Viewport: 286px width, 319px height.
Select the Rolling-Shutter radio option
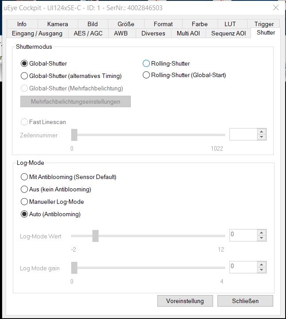146,64
